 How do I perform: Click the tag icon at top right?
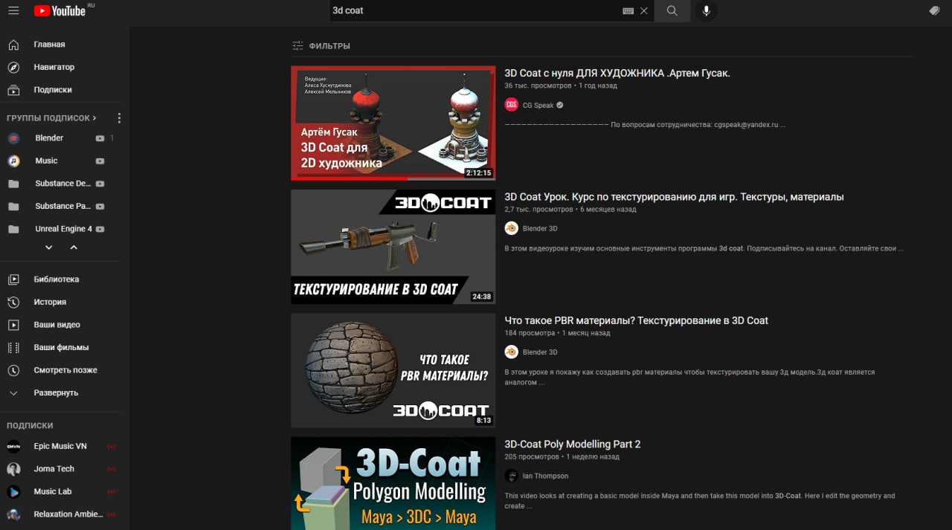tap(934, 10)
